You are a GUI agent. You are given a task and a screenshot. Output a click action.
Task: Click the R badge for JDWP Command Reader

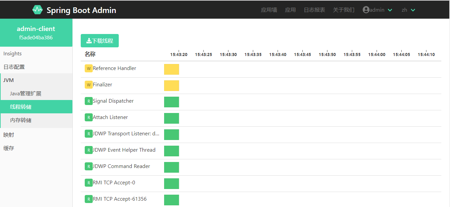[88, 167]
